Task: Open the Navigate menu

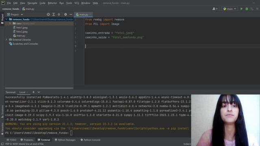Action: pyautogui.click(x=32, y=3)
